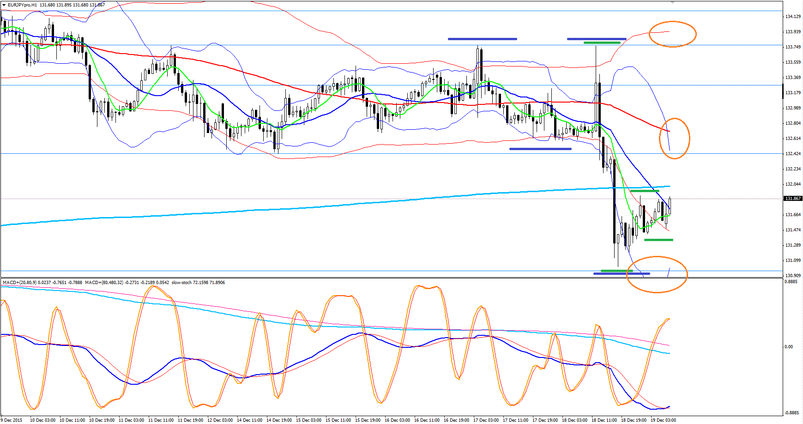
Task: Click the 19 Dec 03:00 time label
Action: [663, 420]
